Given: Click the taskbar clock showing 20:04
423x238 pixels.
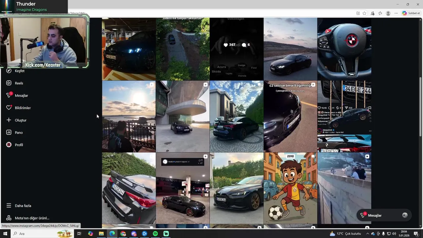Looking at the screenshot, I should click(404, 234).
